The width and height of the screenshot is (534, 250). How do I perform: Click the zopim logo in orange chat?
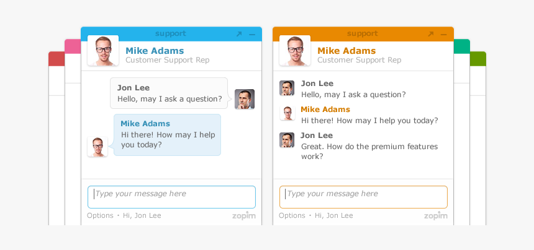click(436, 215)
